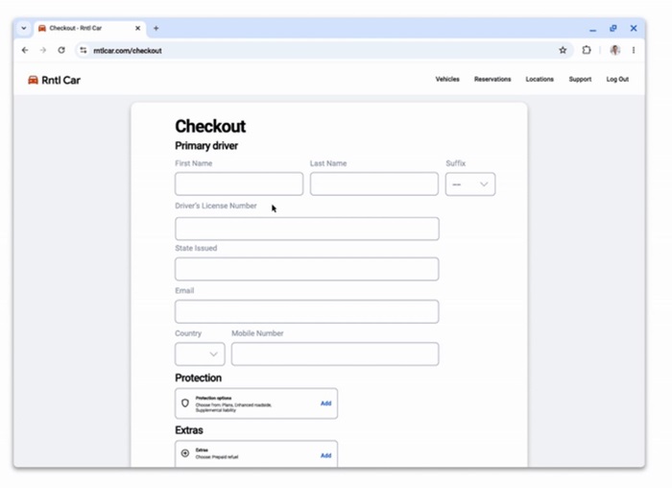
Task: Minimize the browser window
Action: [x=592, y=29]
